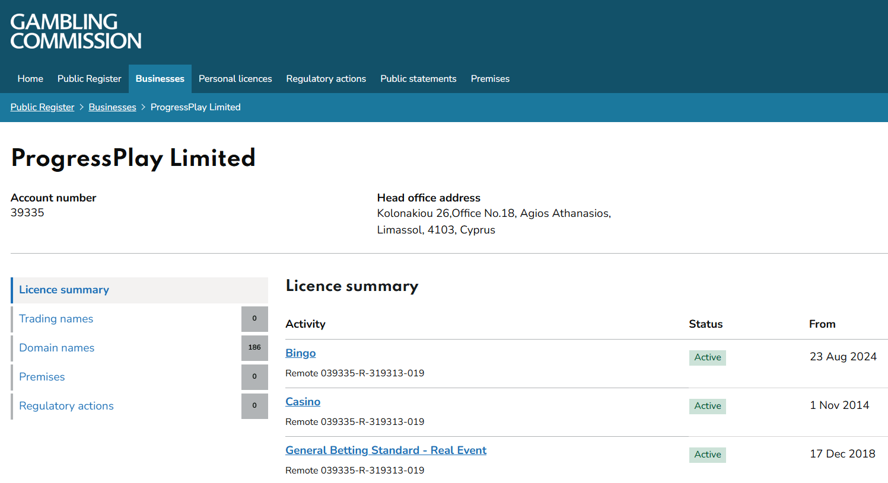
Task: Click the 186 Domain names count badge
Action: [x=254, y=348]
